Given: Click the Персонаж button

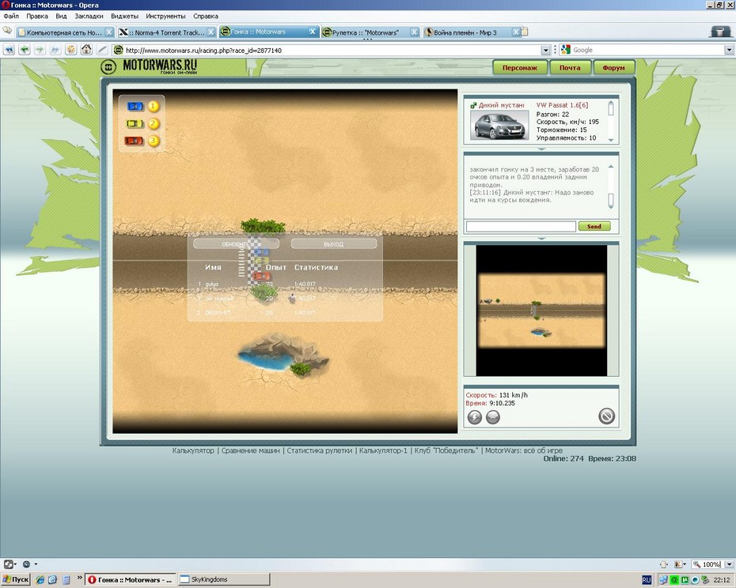Looking at the screenshot, I should [x=520, y=67].
